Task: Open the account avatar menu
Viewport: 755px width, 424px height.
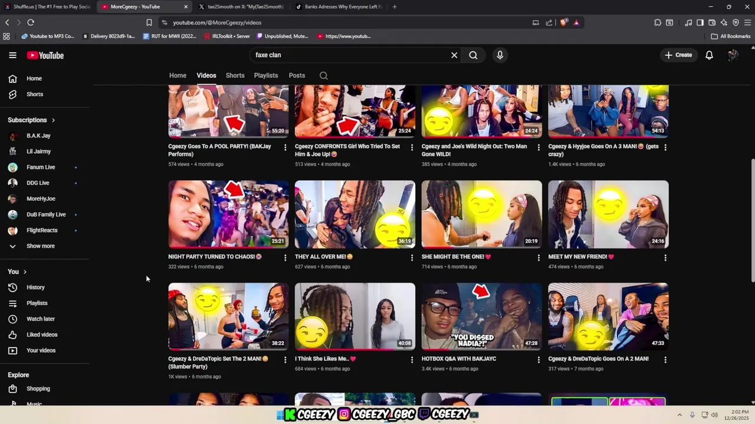Action: [x=733, y=55]
